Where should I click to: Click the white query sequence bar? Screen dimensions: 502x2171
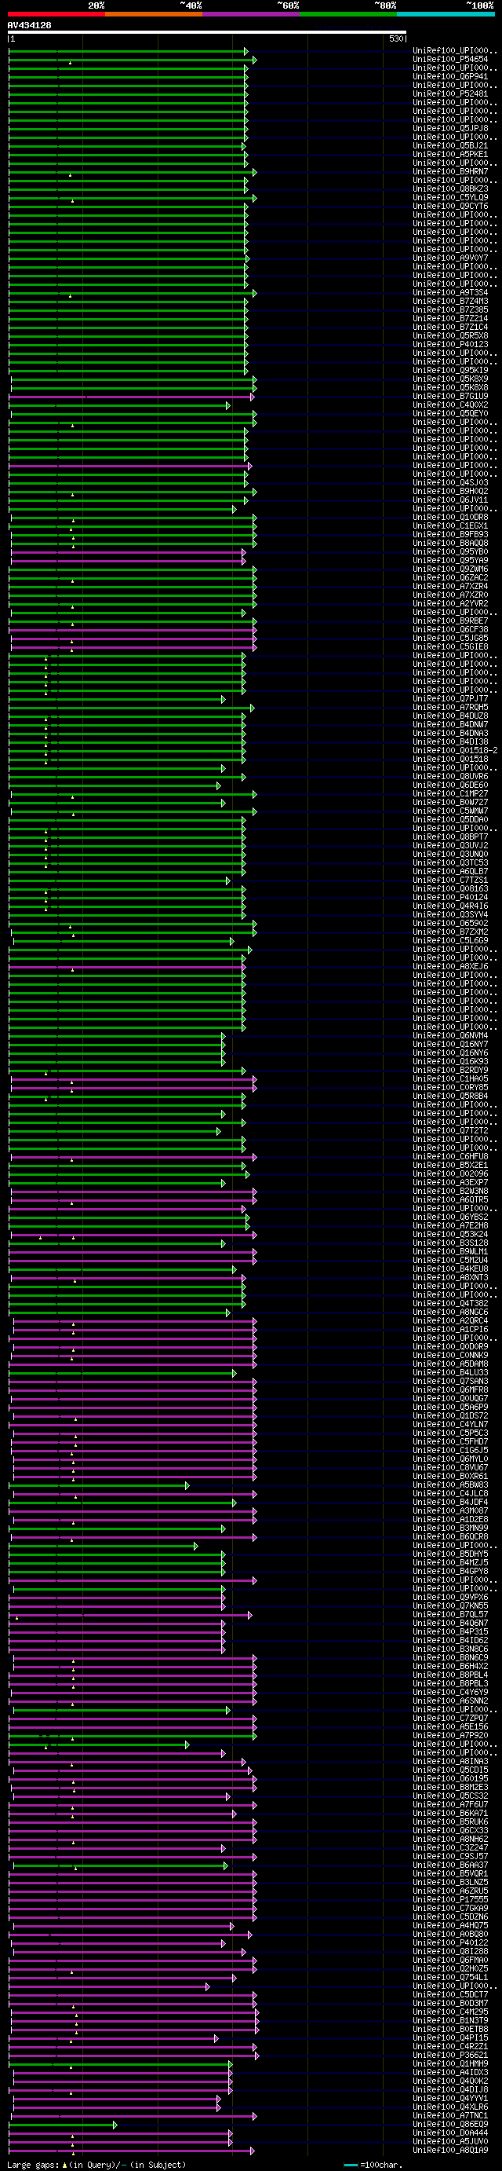point(207,32)
